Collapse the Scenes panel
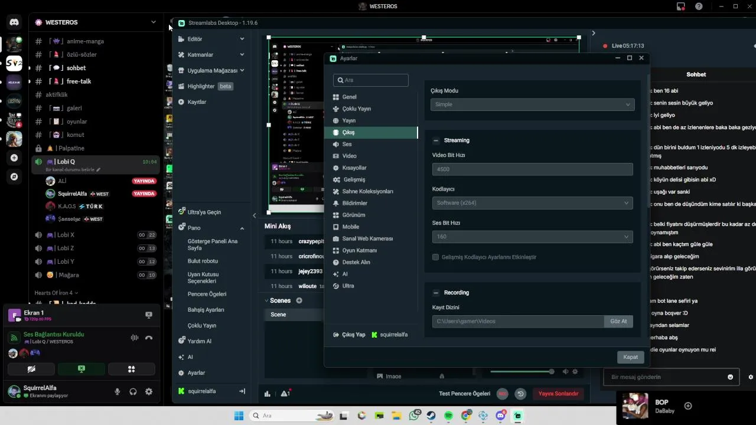 coord(266,300)
